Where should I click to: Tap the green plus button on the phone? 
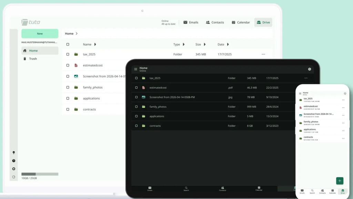[340, 181]
